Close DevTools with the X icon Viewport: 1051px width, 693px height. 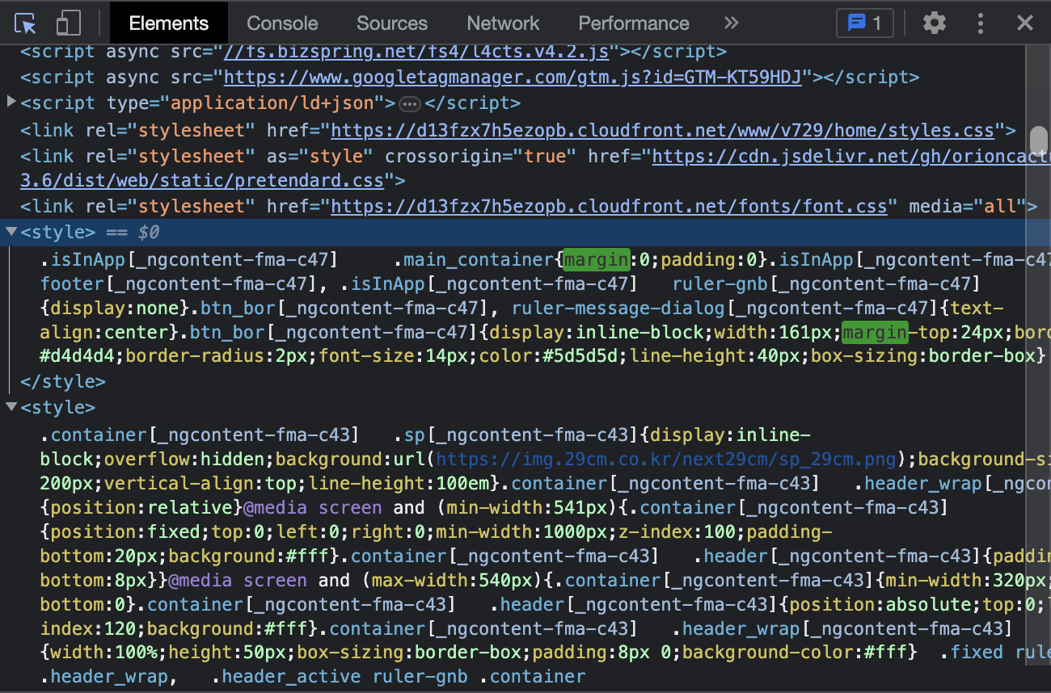[x=1025, y=23]
